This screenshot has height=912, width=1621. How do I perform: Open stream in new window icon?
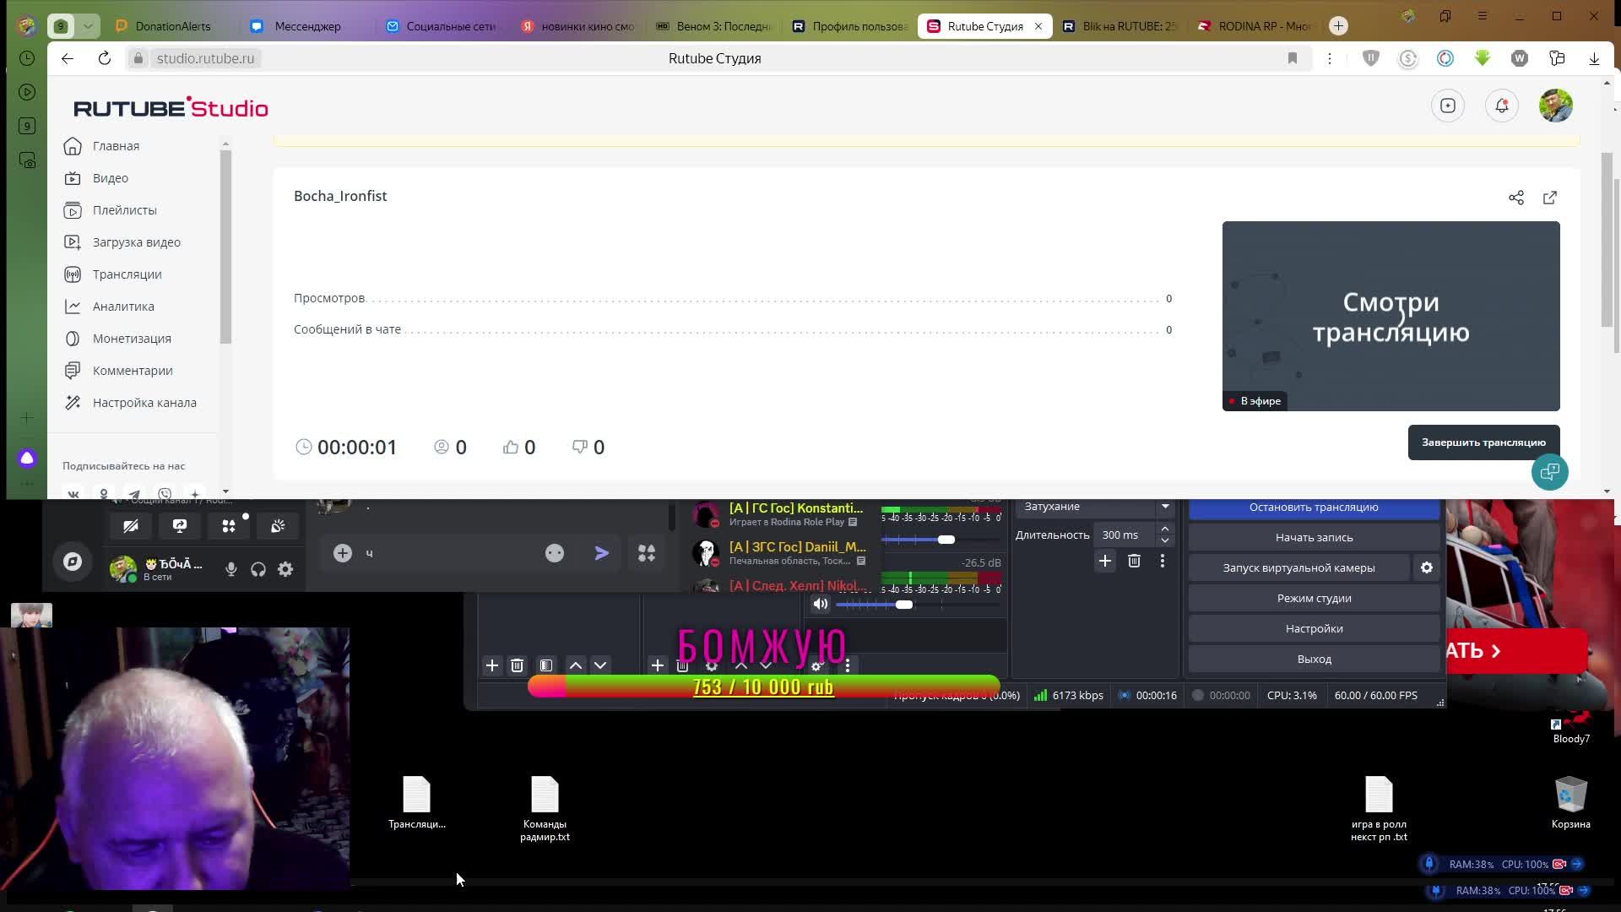click(1550, 198)
